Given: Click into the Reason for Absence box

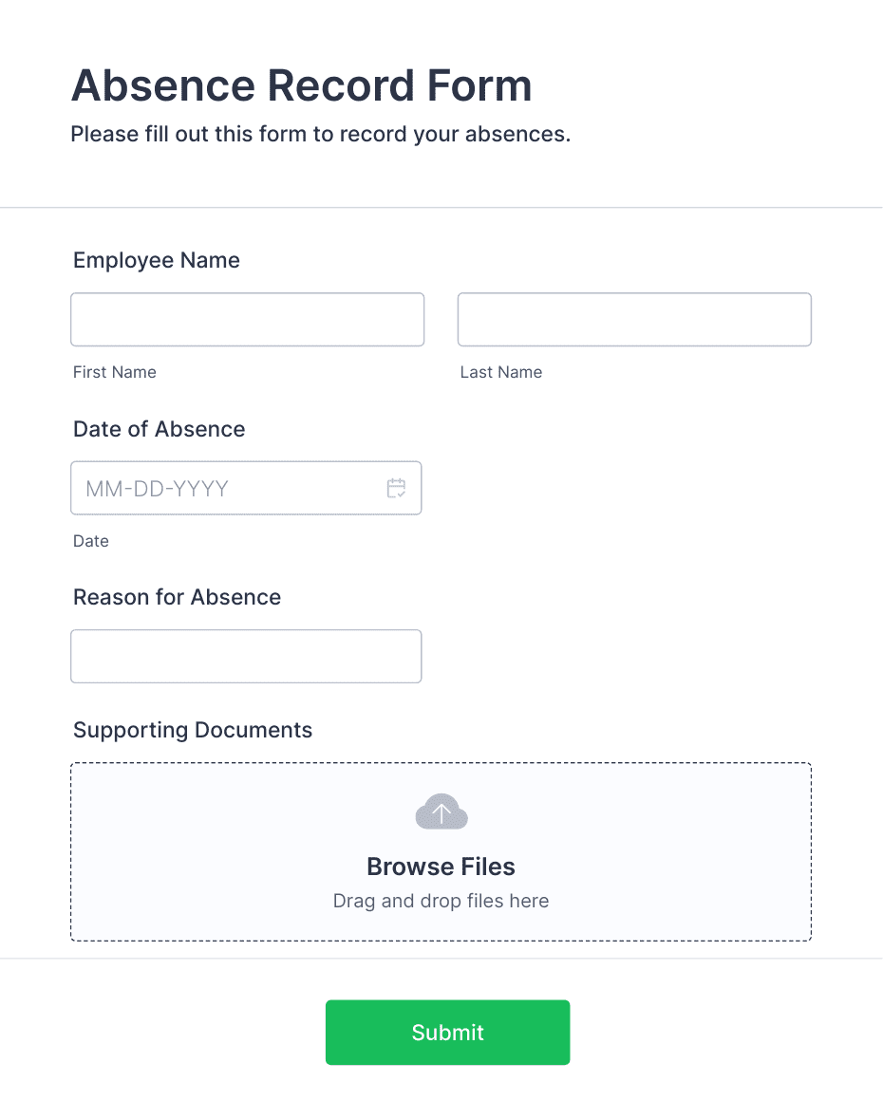Looking at the screenshot, I should point(246,657).
